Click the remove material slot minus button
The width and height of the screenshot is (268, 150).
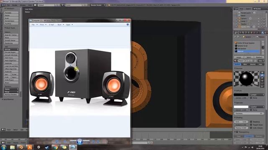pos(263,45)
